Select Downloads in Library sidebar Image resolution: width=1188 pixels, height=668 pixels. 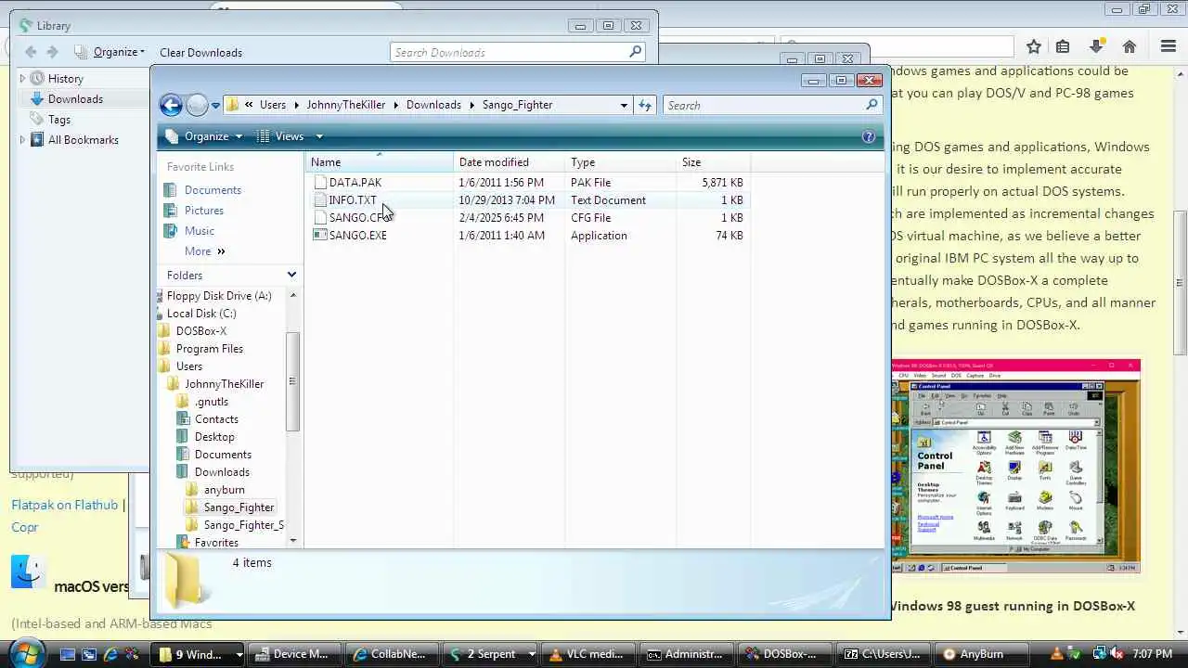tap(75, 99)
